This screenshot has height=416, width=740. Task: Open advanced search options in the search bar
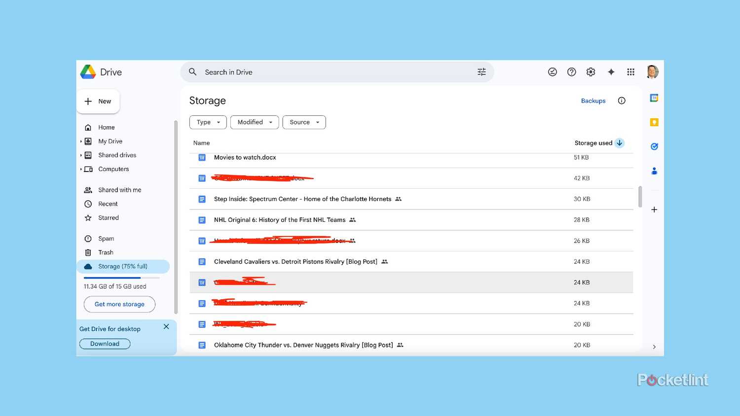(481, 72)
